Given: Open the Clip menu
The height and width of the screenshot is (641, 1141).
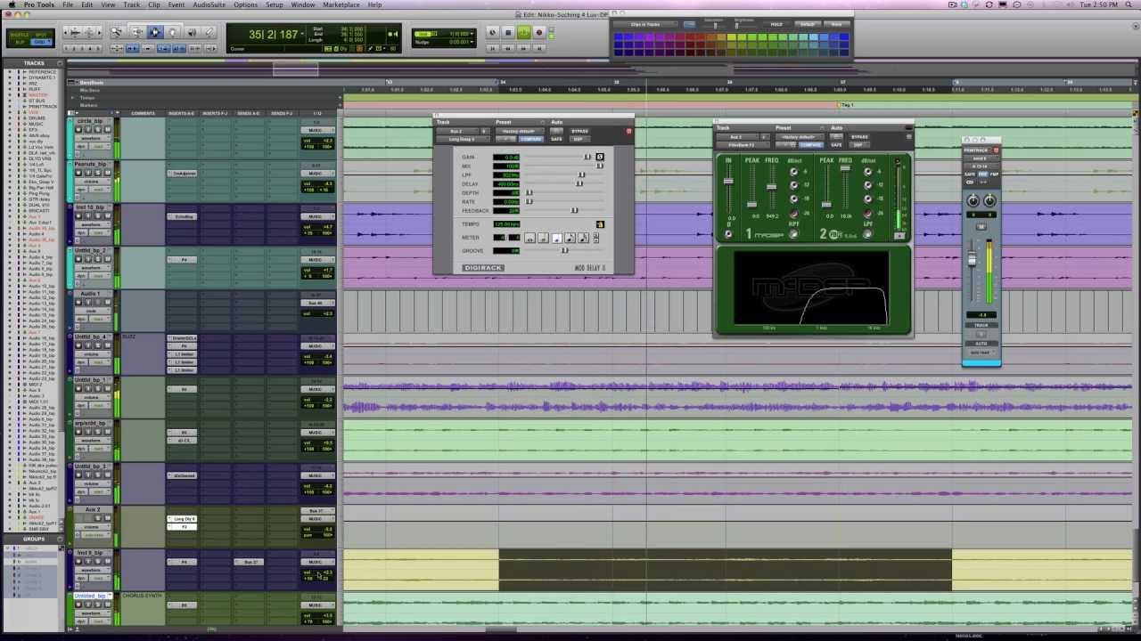Looking at the screenshot, I should point(154,4).
